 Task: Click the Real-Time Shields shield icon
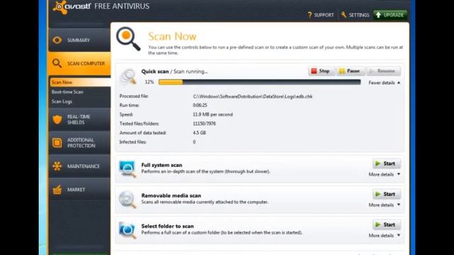(57, 120)
